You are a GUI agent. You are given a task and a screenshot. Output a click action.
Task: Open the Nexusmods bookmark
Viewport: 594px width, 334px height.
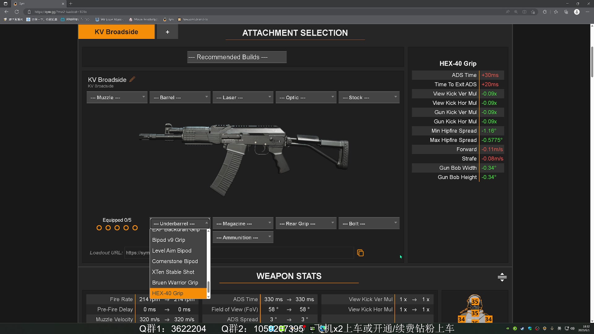click(x=193, y=19)
